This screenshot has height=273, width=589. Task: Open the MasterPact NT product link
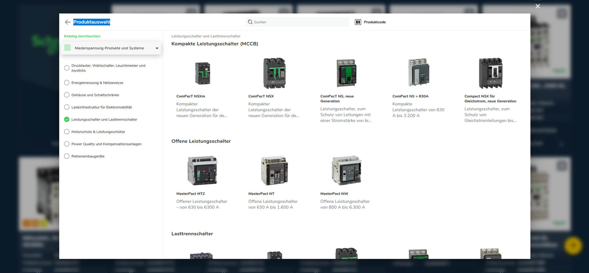click(x=261, y=194)
